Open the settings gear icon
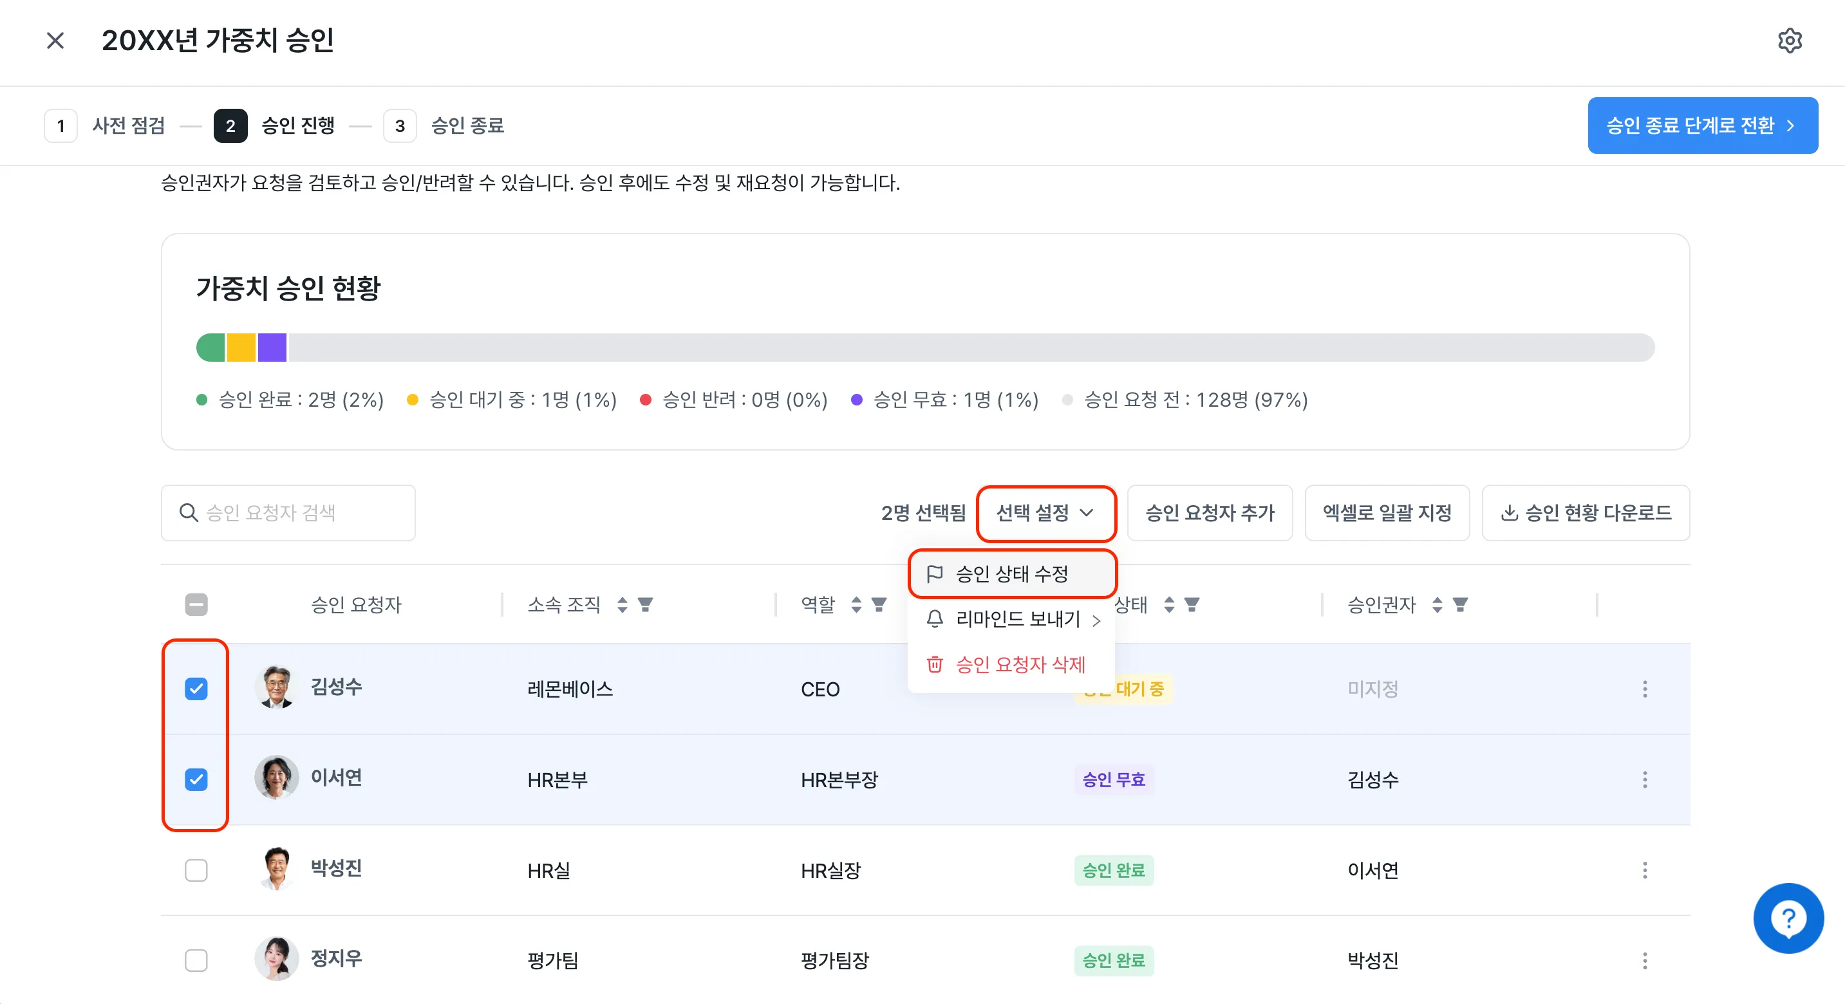Image resolution: width=1845 pixels, height=1004 pixels. tap(1789, 41)
